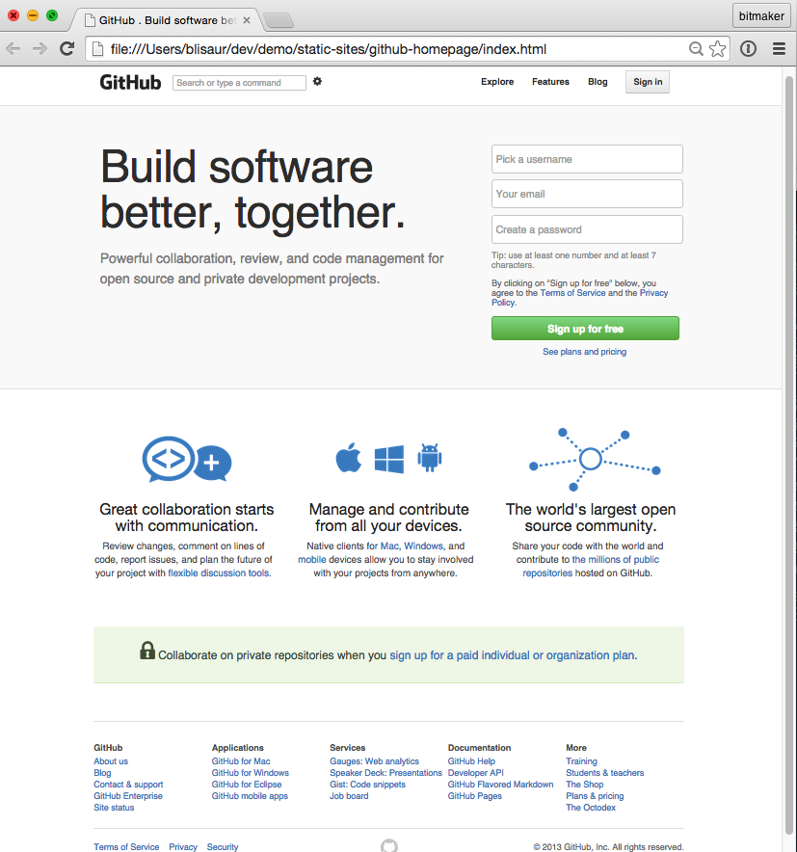
Task: Open Students & teachers footer link
Action: coord(604,773)
